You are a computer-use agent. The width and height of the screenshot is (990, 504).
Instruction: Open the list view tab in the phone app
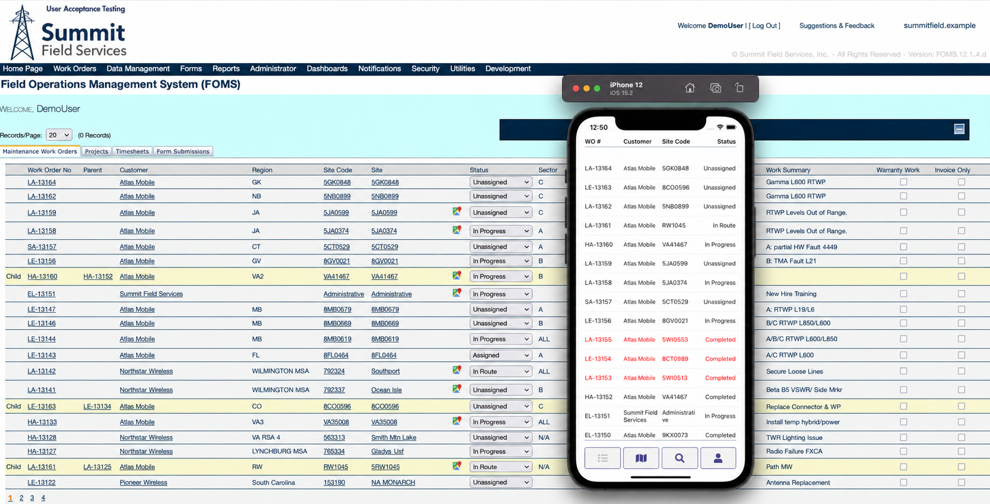coord(603,458)
